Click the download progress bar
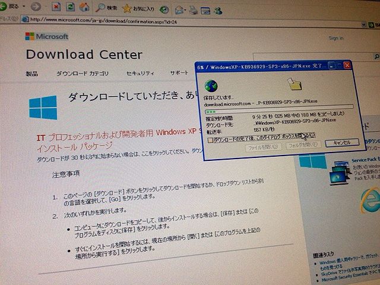Image resolution: width=380 pixels, height=285 pixels. pos(279,109)
